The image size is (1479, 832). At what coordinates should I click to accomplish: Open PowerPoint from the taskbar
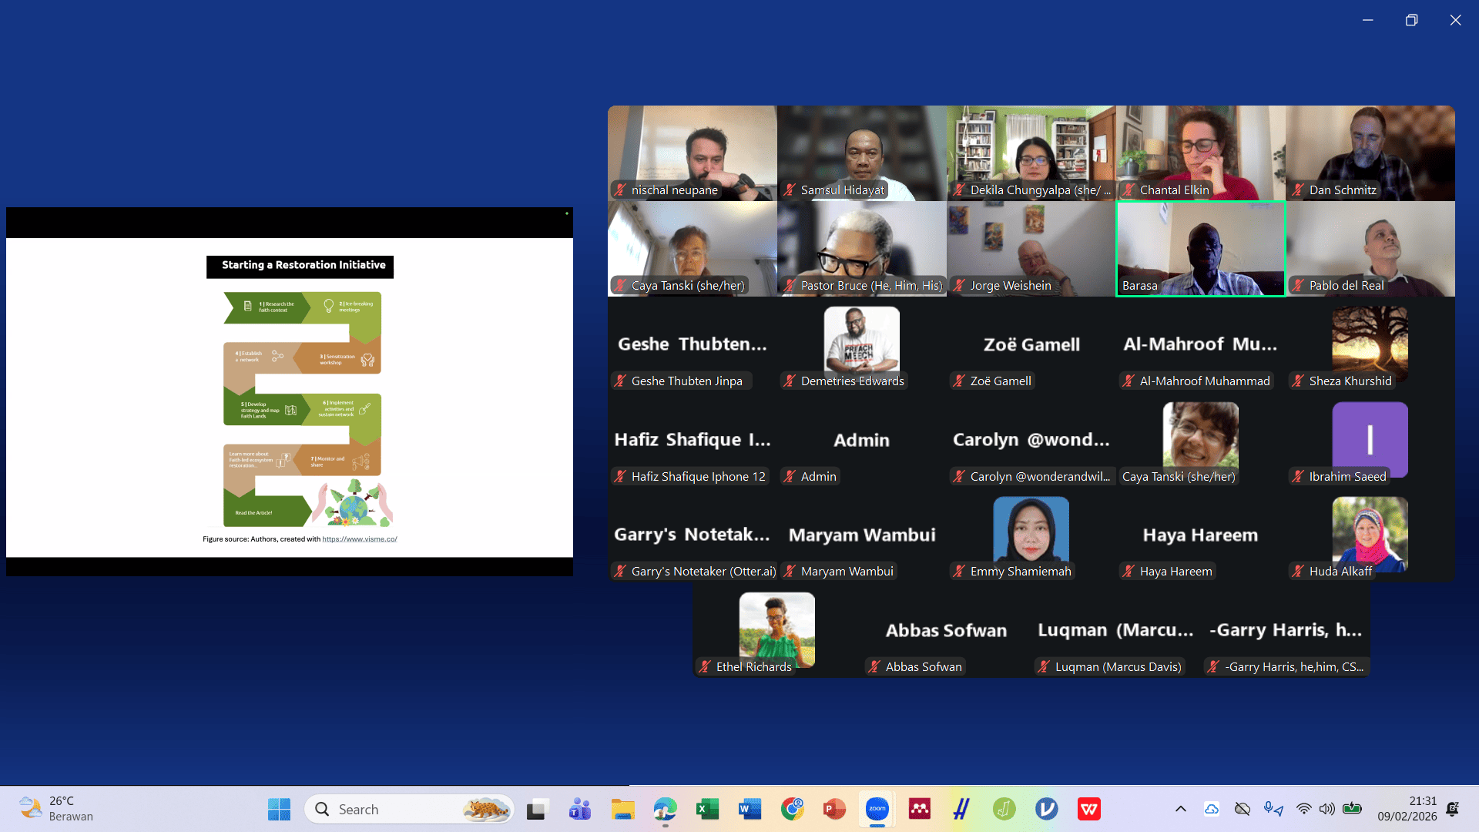click(833, 809)
